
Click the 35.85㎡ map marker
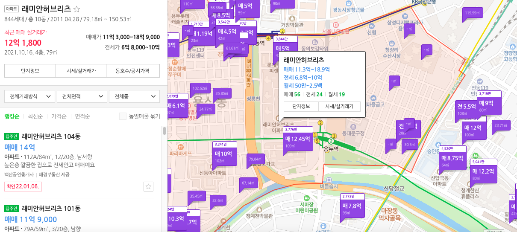point(222,93)
